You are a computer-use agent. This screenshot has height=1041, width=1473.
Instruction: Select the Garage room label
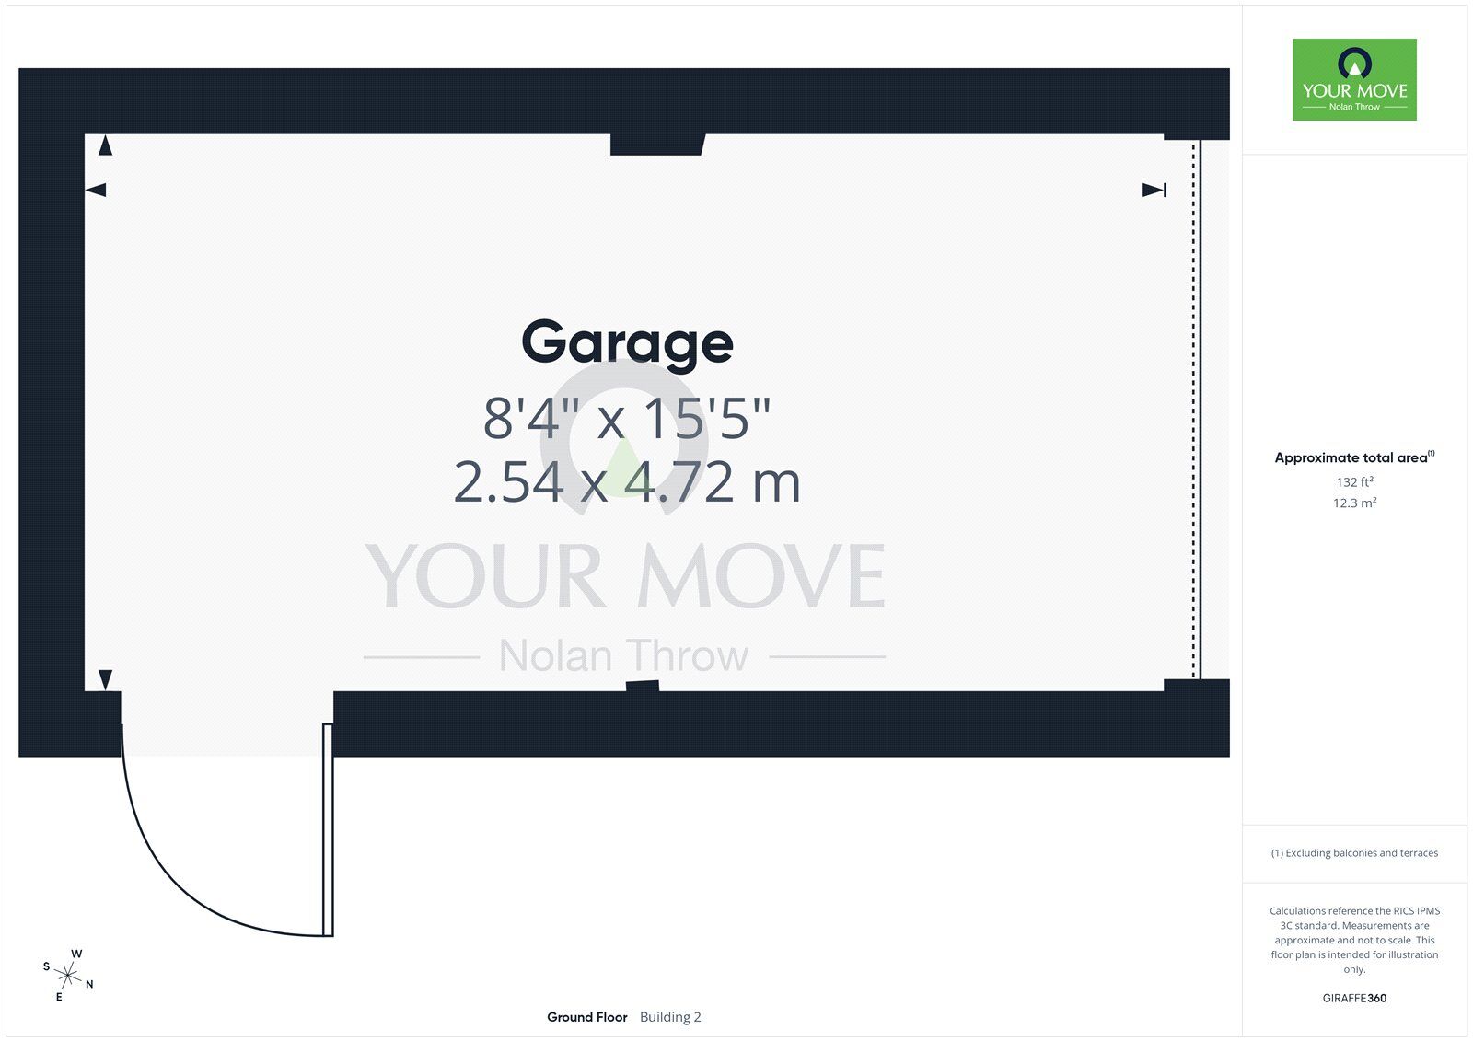point(627,343)
